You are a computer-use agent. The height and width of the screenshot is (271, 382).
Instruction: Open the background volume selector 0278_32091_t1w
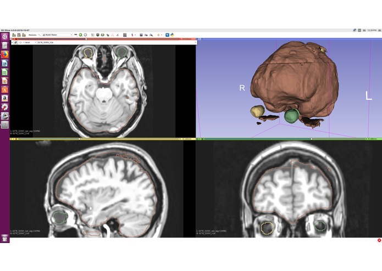[117, 42]
